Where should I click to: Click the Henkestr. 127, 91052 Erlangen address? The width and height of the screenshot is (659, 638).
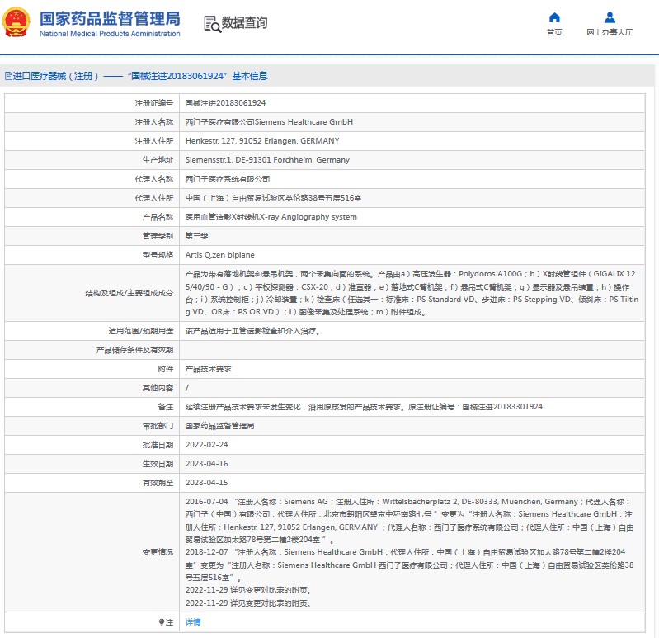point(262,141)
